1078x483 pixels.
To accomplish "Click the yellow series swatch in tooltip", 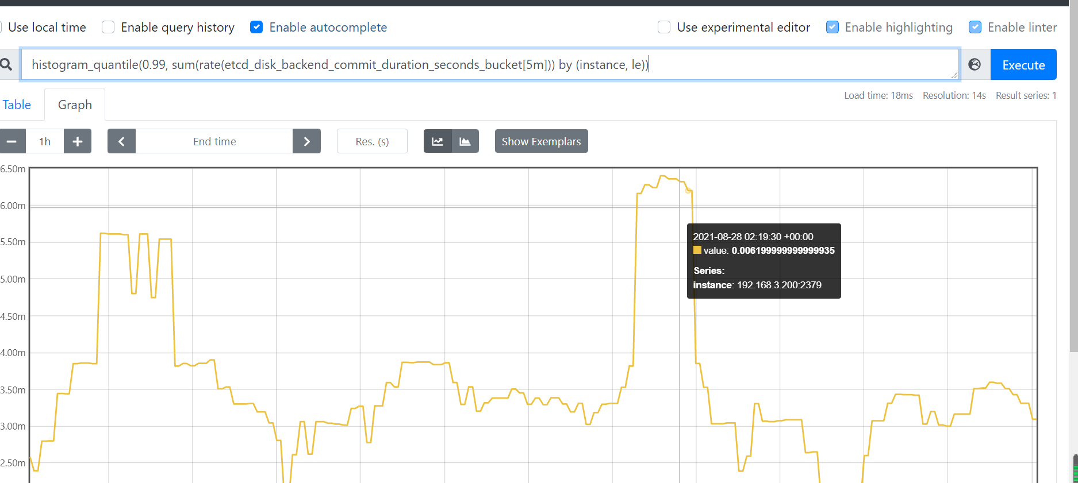I will pos(697,250).
